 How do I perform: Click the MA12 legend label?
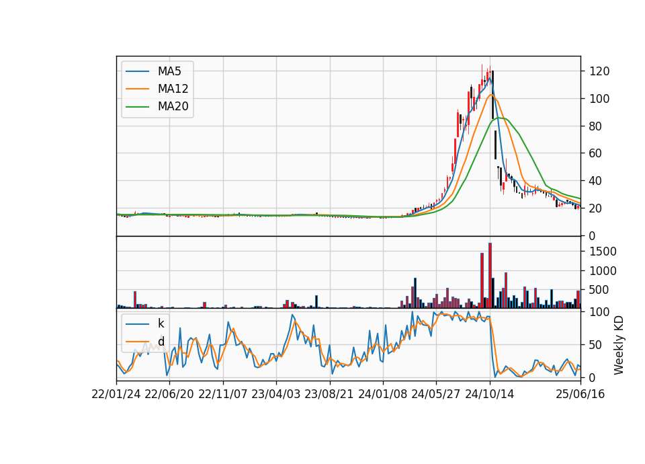(x=173, y=89)
